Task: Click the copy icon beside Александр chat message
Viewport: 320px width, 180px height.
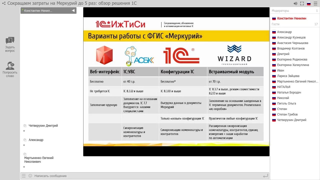Action: (25, 140)
